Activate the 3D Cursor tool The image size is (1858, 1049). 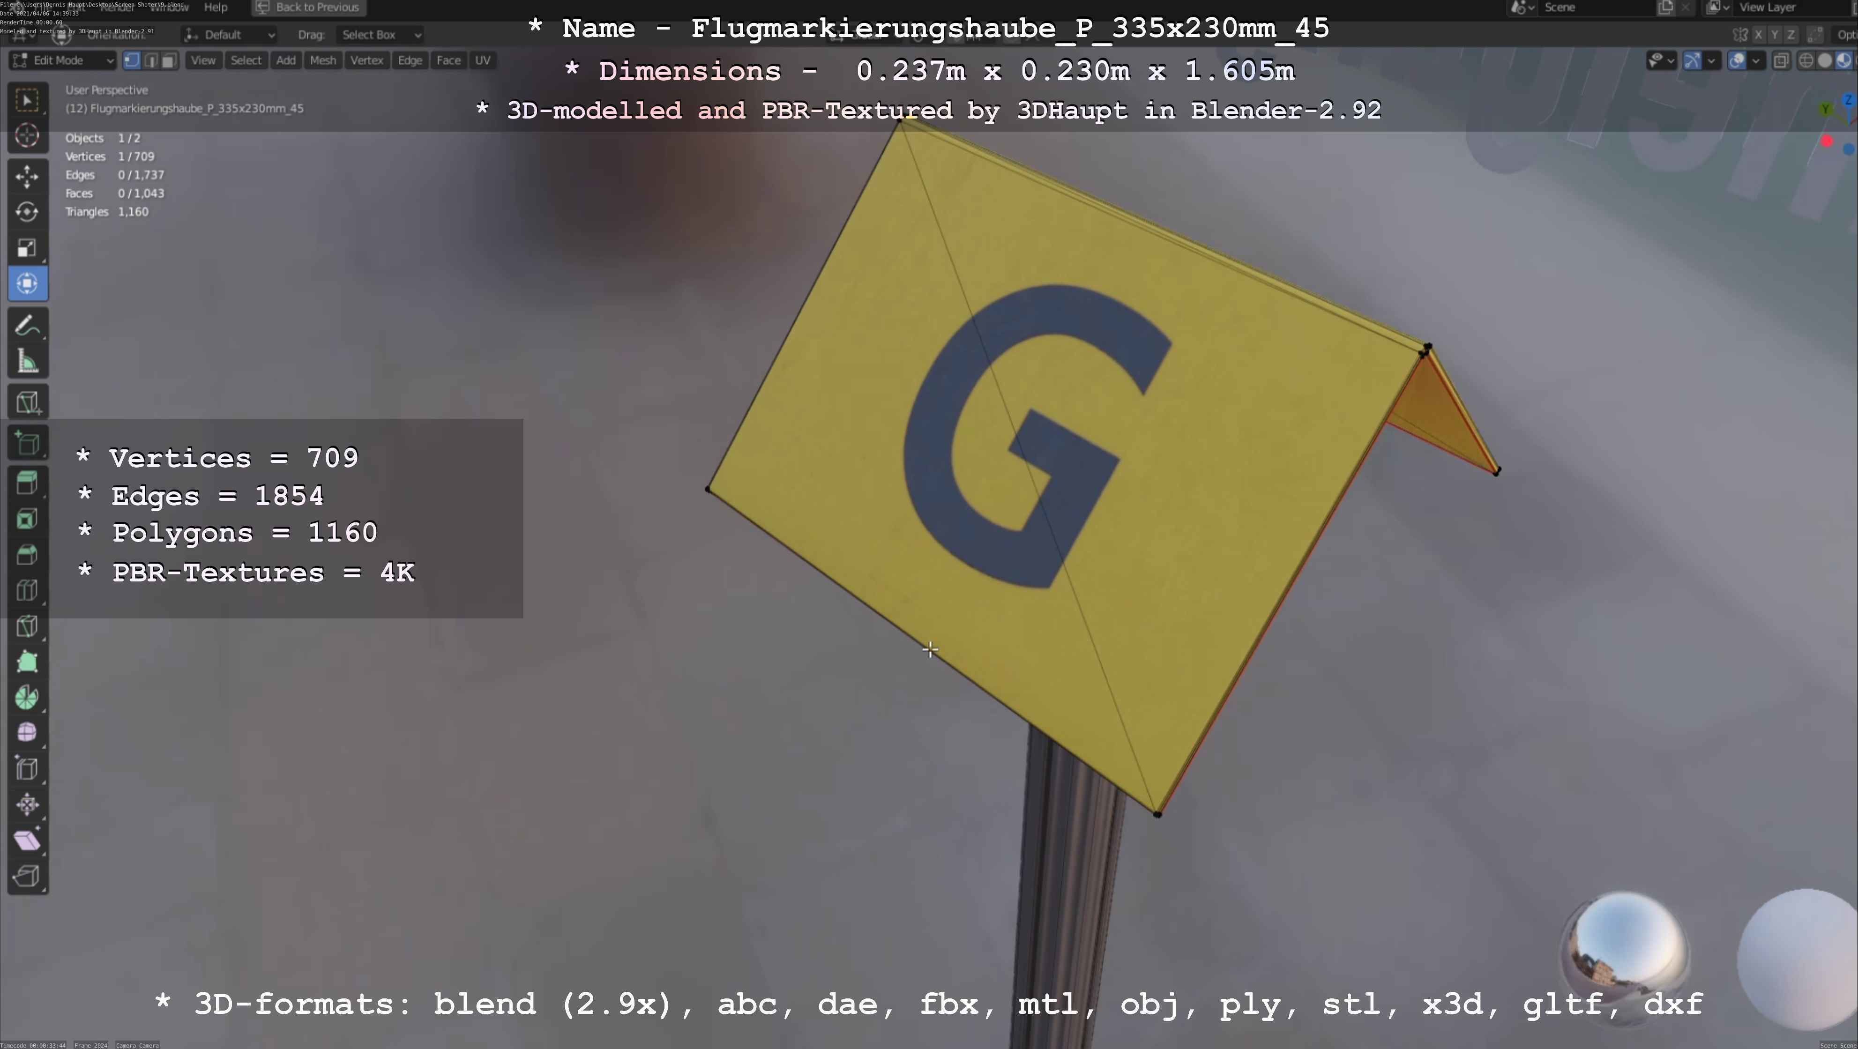[x=27, y=135]
